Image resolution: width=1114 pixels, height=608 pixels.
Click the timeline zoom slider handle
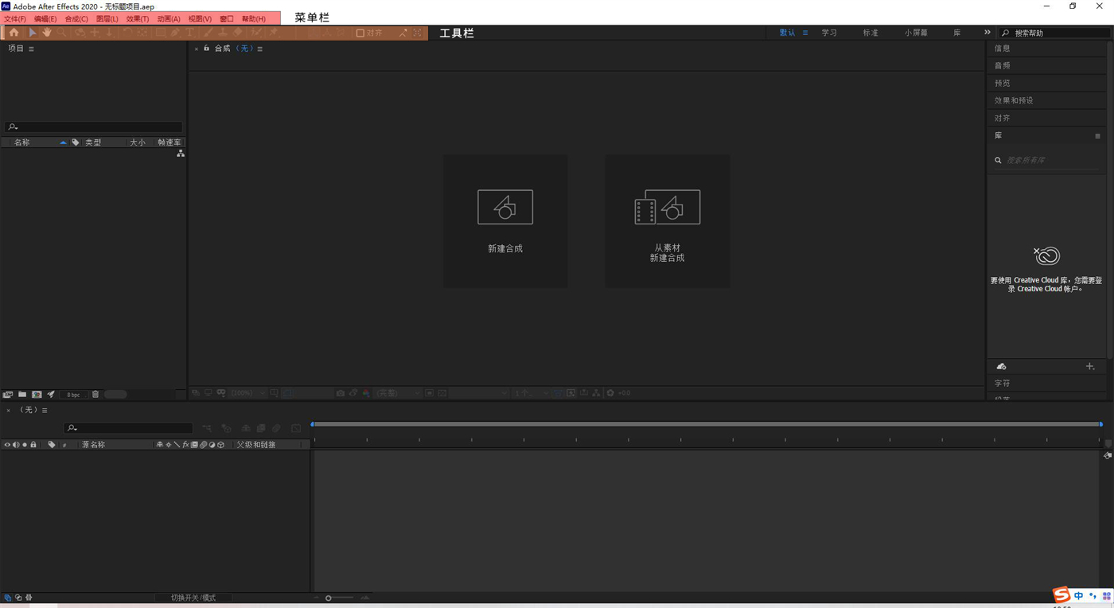coord(328,598)
